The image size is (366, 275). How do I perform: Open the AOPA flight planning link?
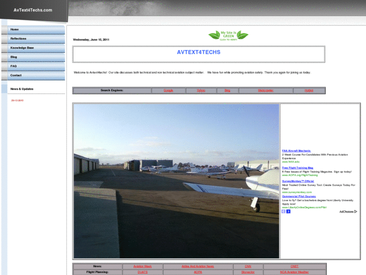[197, 272]
